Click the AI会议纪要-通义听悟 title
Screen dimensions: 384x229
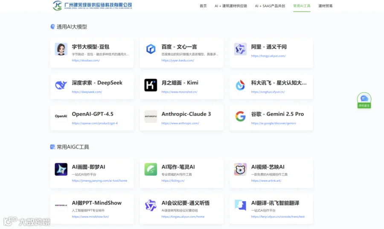point(186,203)
